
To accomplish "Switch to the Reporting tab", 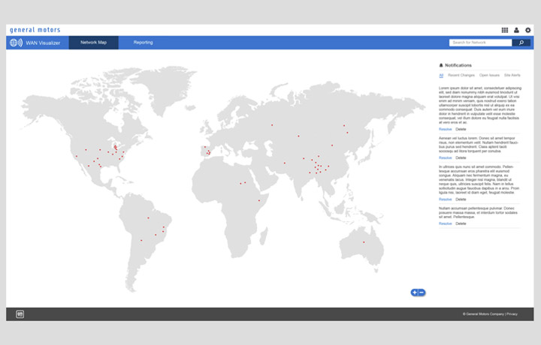I will coord(144,42).
